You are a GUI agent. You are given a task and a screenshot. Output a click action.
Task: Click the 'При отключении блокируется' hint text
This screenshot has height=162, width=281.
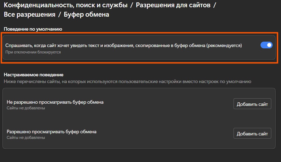click(x=33, y=52)
